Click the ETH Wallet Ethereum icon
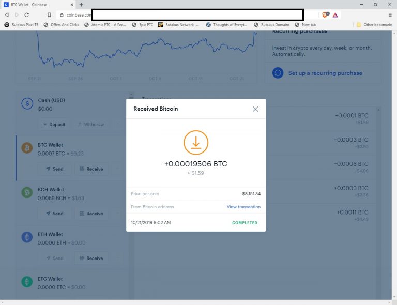This screenshot has height=305, width=397. [27, 237]
